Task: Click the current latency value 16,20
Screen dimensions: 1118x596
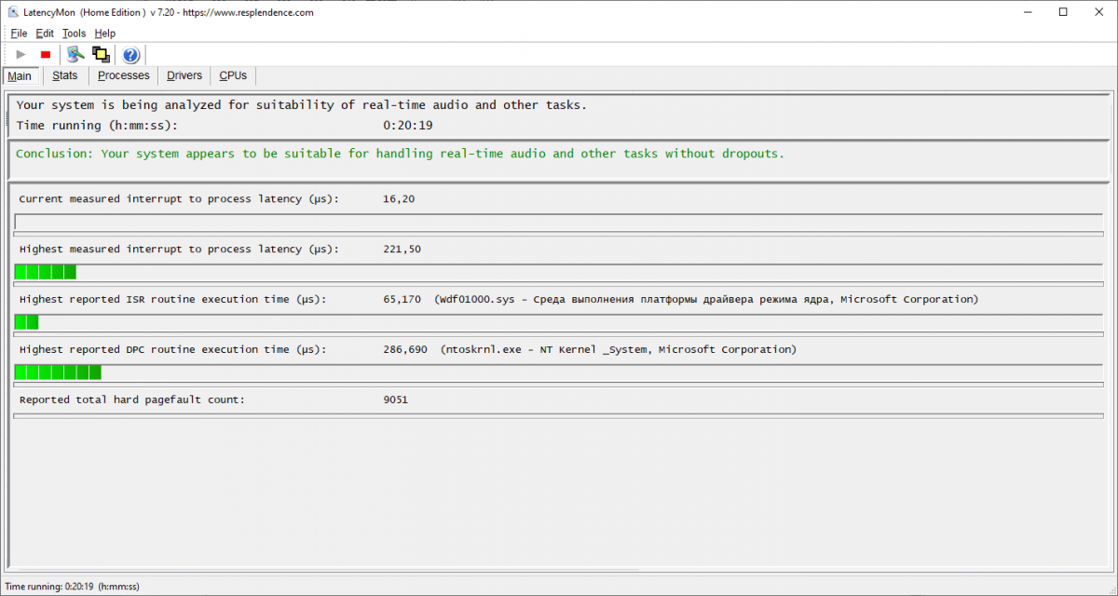Action: [399, 199]
